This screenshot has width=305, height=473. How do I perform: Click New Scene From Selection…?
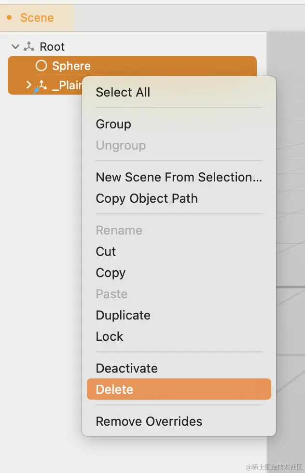179,177
